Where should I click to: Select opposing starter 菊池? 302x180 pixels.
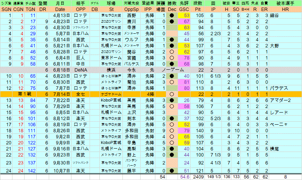(x=132, y=82)
